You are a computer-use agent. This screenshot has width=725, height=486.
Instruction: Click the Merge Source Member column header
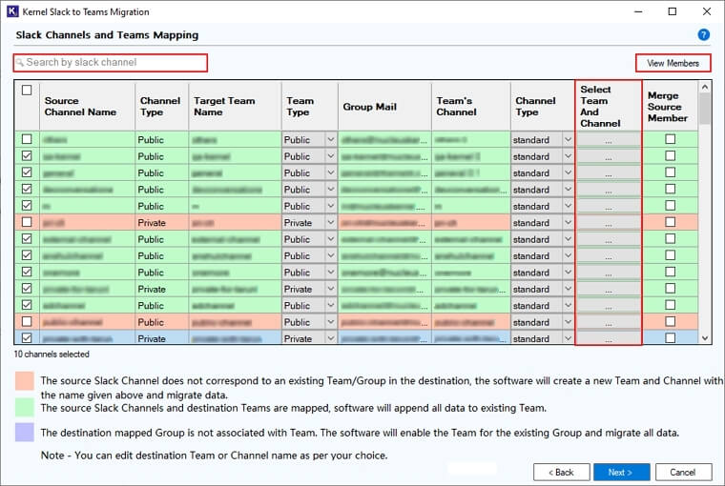(x=670, y=107)
